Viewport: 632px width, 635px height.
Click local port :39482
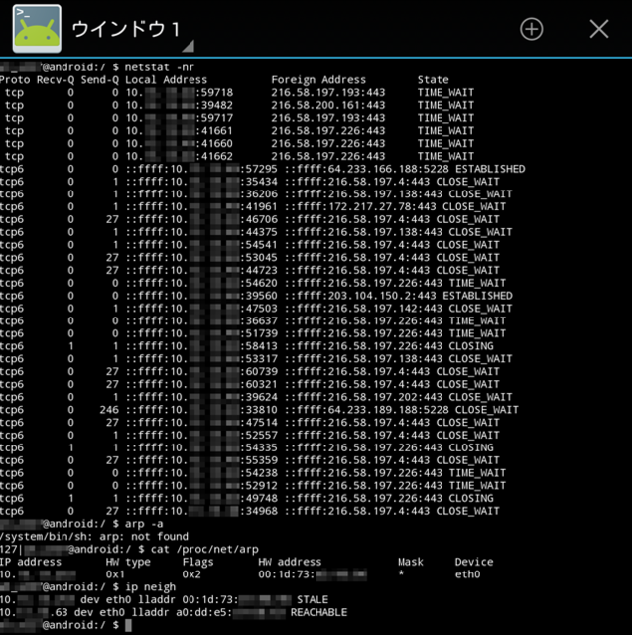[x=214, y=105]
